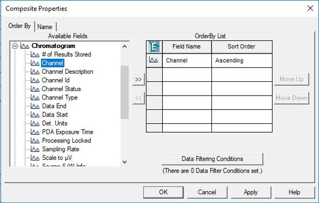
Task: Click the chromatogram icon beside Channel Description
Action: pos(35,71)
